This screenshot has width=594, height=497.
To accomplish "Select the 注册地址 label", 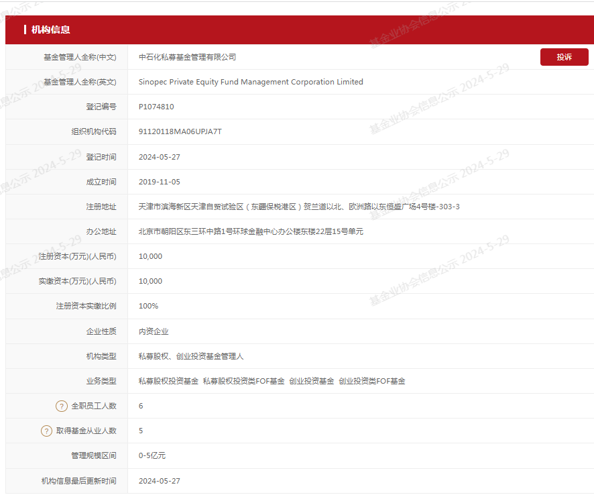I will pos(101,207).
